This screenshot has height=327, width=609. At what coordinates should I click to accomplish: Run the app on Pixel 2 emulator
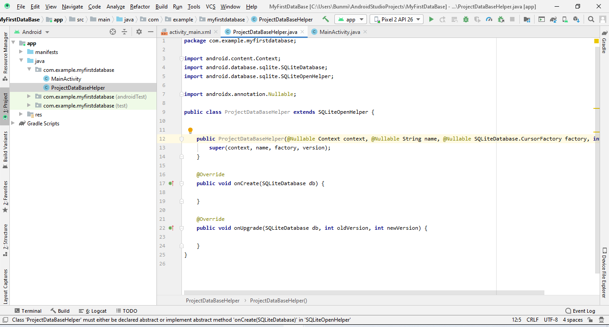coord(431,20)
